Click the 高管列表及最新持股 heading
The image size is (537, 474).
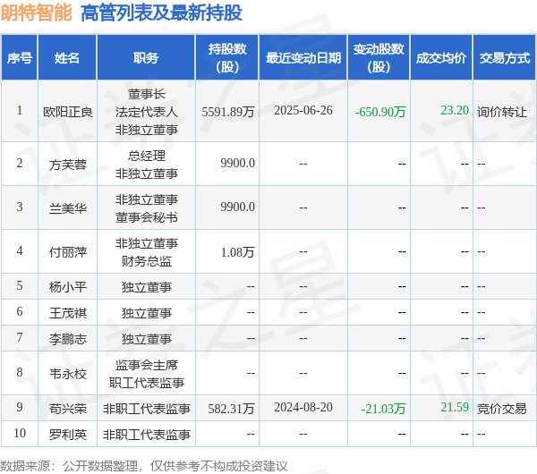(x=161, y=13)
